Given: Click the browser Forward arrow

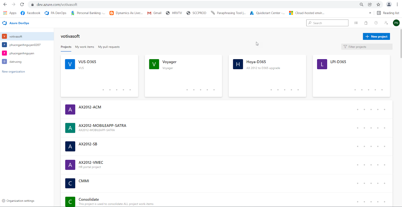Looking at the screenshot, I should (x=14, y=5).
